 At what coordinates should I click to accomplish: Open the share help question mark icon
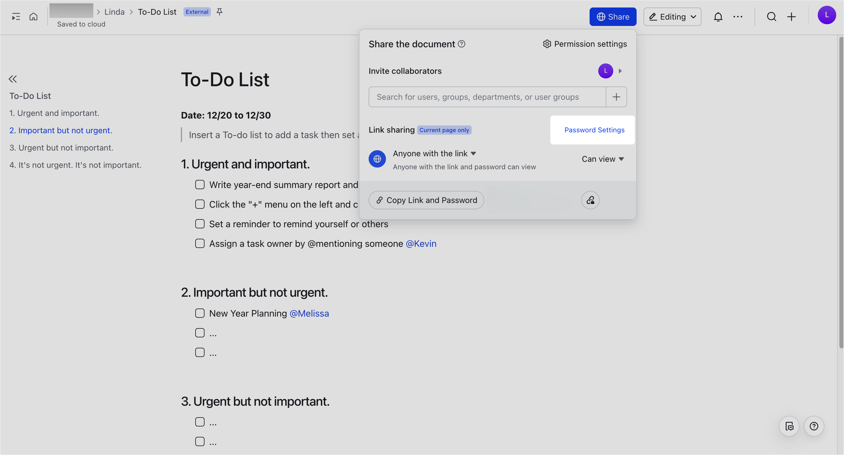[461, 44]
